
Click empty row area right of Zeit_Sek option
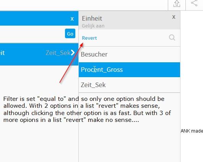click(143, 85)
